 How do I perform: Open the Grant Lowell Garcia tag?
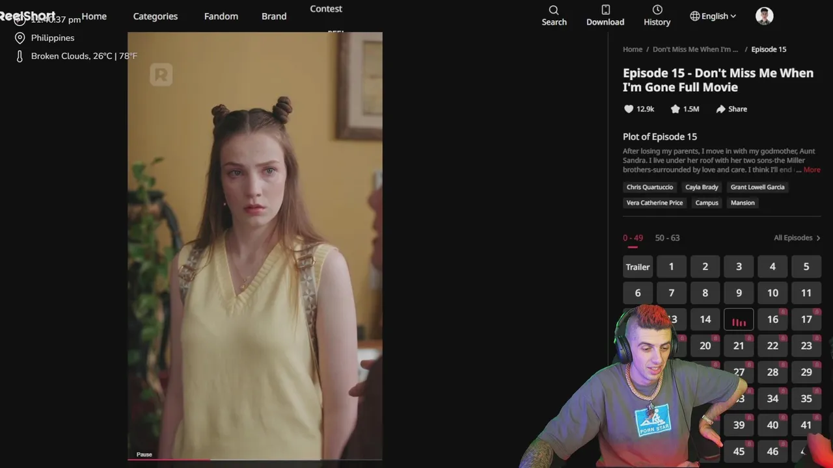tap(758, 187)
